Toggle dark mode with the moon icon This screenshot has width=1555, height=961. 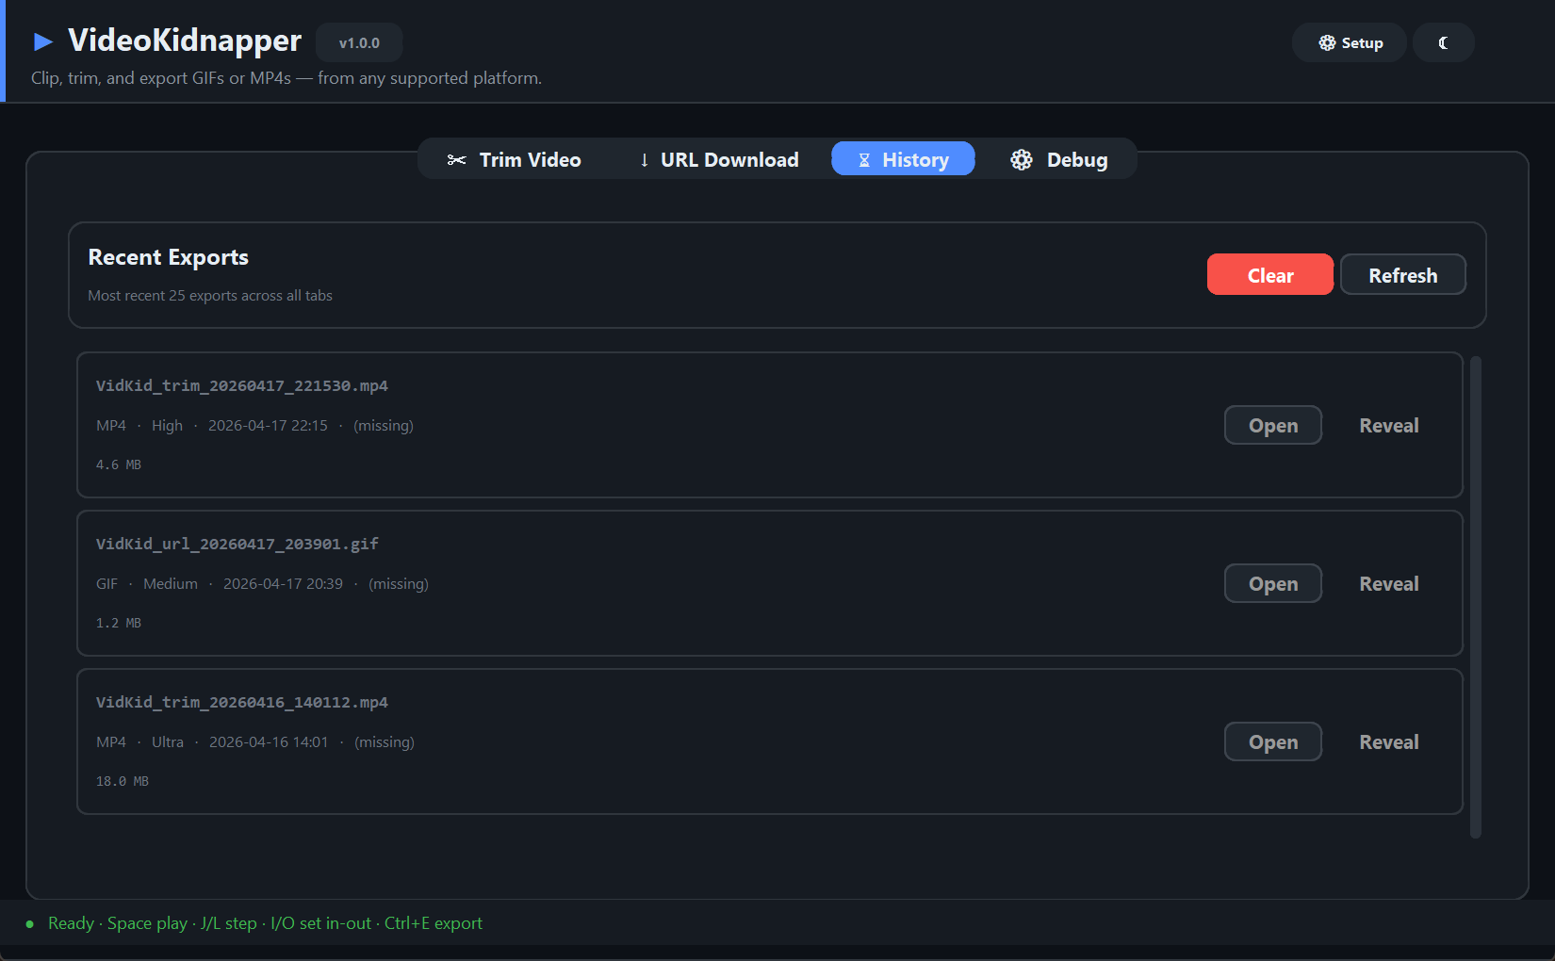pyautogui.click(x=1443, y=42)
